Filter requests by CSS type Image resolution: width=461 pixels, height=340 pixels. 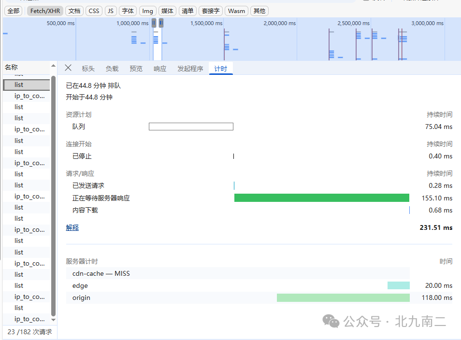click(x=94, y=11)
